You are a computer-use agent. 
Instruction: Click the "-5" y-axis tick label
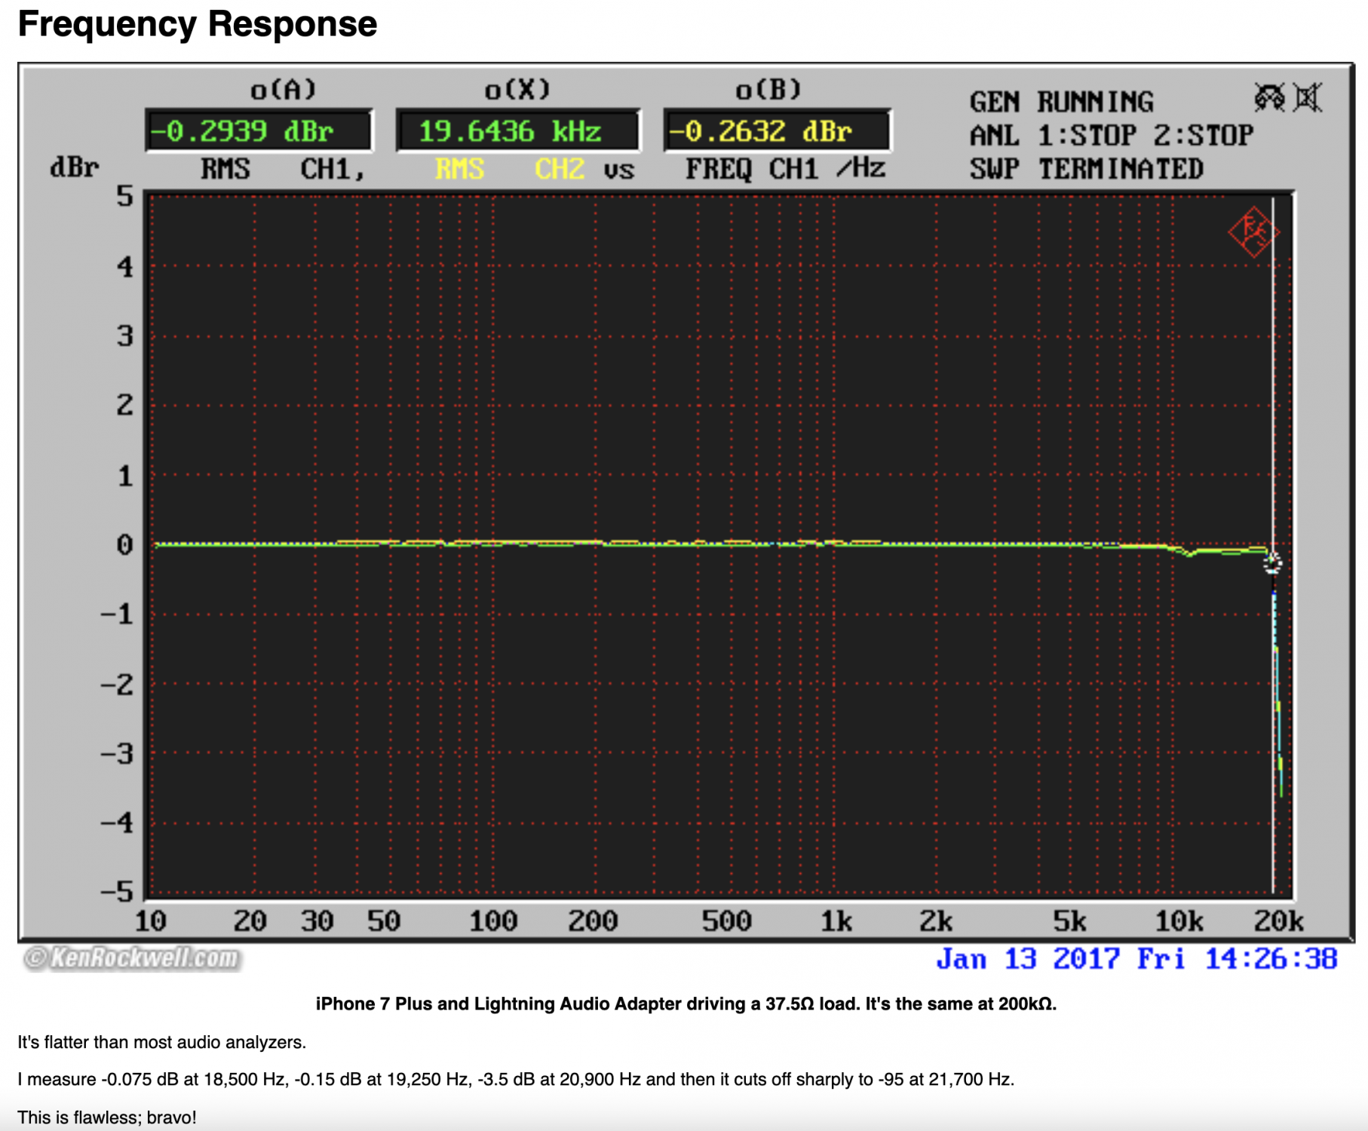click(x=117, y=892)
